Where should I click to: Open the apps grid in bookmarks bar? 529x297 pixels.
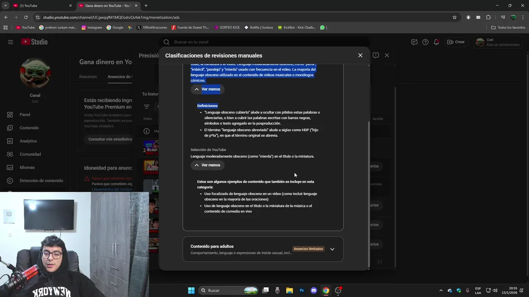click(x=5, y=28)
